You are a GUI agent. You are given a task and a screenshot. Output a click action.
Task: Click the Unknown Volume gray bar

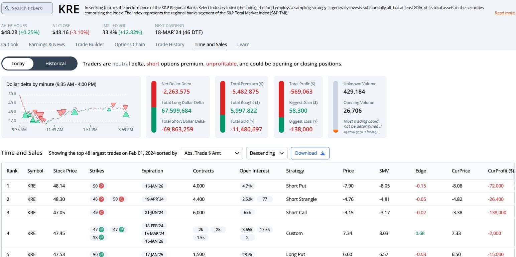click(336, 107)
